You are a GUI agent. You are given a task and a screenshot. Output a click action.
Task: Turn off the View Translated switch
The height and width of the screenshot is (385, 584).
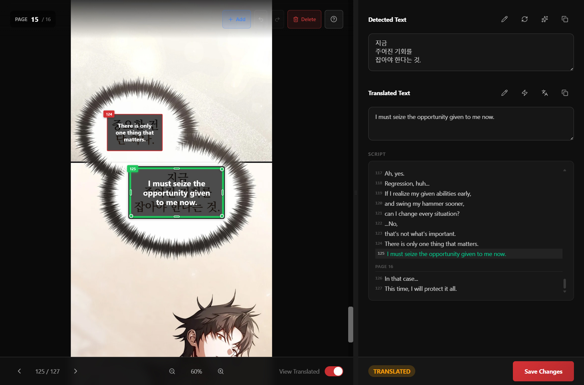tap(333, 371)
